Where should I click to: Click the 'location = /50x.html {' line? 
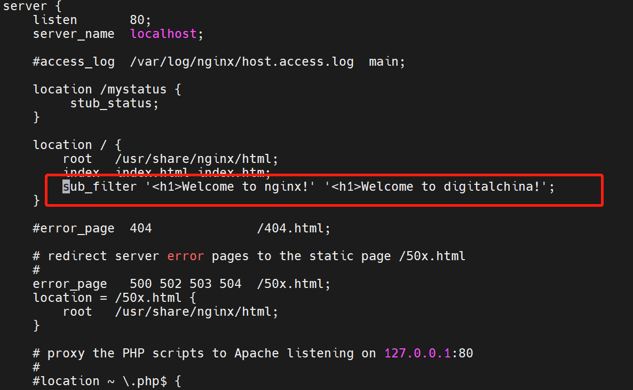click(x=114, y=298)
